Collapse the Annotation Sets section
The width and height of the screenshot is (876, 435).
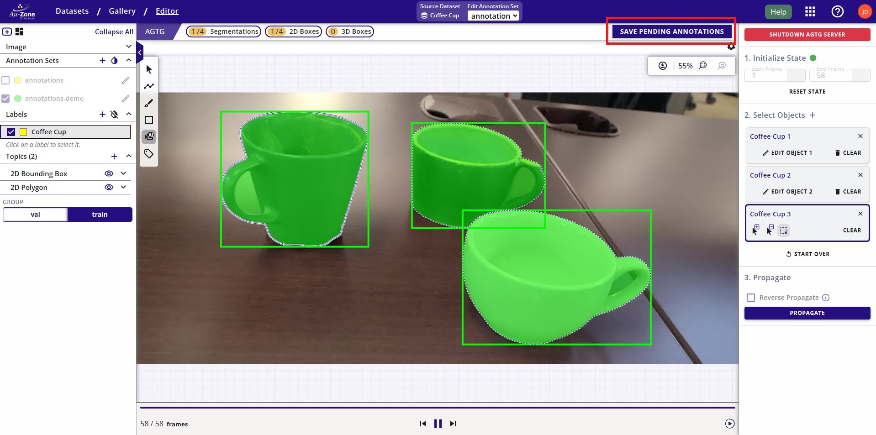[128, 60]
